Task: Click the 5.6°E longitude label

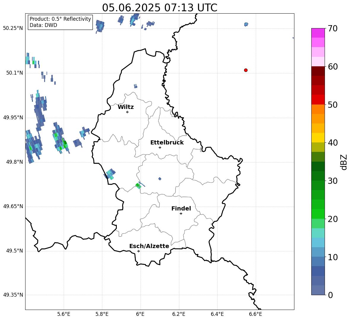Action: coord(64,314)
